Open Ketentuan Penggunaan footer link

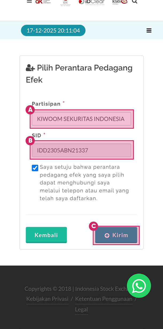[x=104, y=299]
